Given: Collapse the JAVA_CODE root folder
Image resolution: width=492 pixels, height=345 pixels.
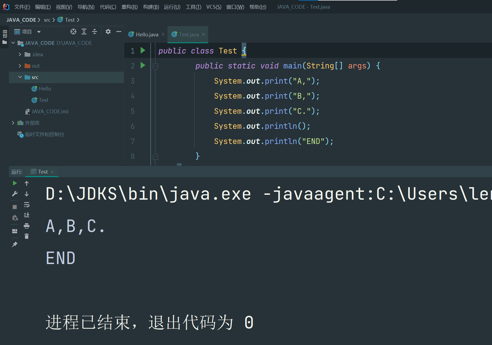Looking at the screenshot, I should pos(13,43).
